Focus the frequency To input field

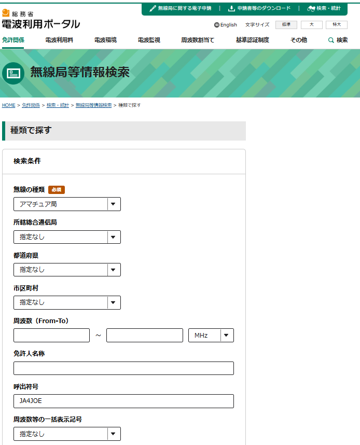point(145,335)
